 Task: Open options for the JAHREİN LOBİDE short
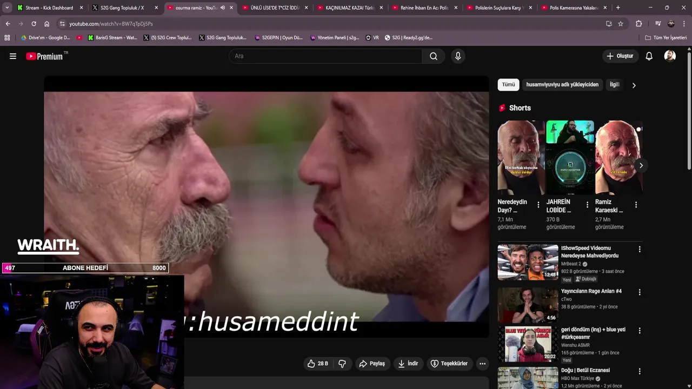587,205
